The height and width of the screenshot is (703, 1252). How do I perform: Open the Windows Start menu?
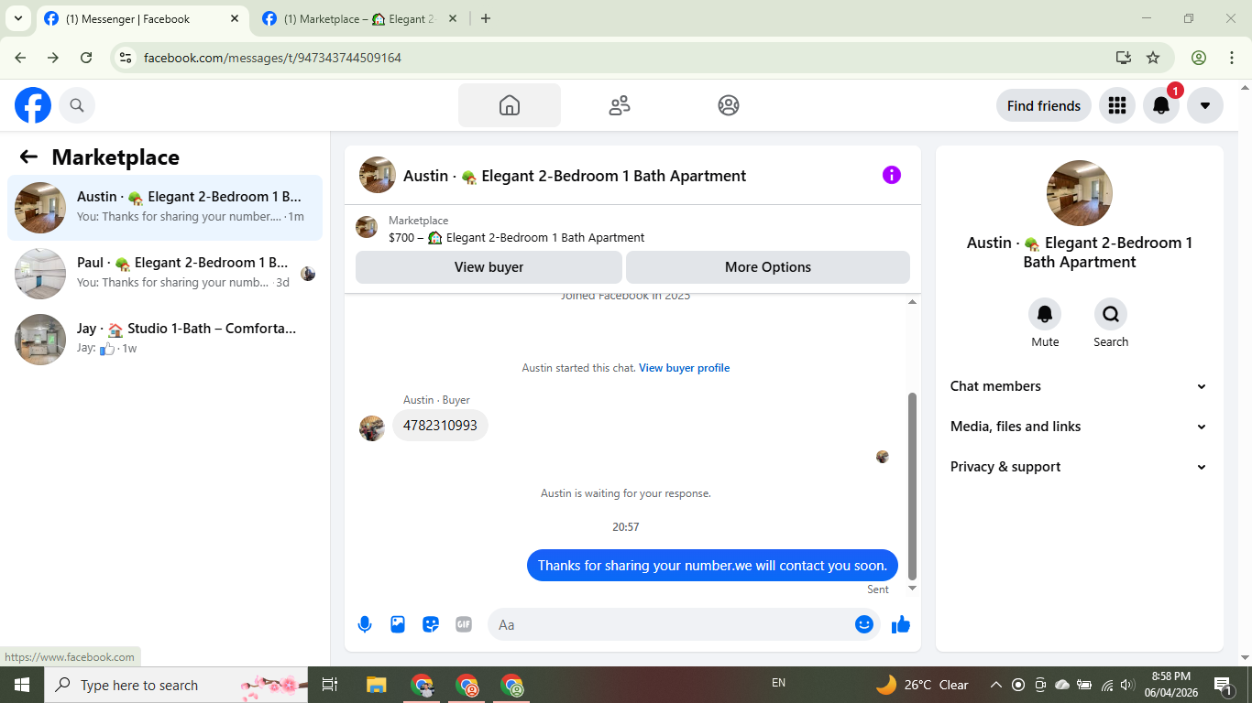22,685
